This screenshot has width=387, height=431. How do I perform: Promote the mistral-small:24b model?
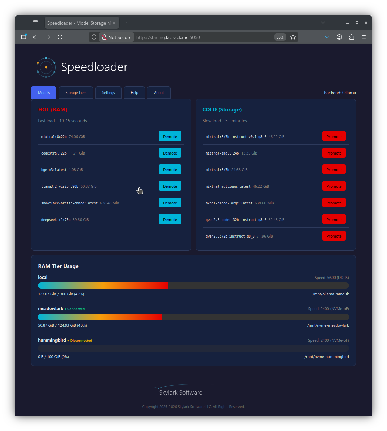[334, 152]
